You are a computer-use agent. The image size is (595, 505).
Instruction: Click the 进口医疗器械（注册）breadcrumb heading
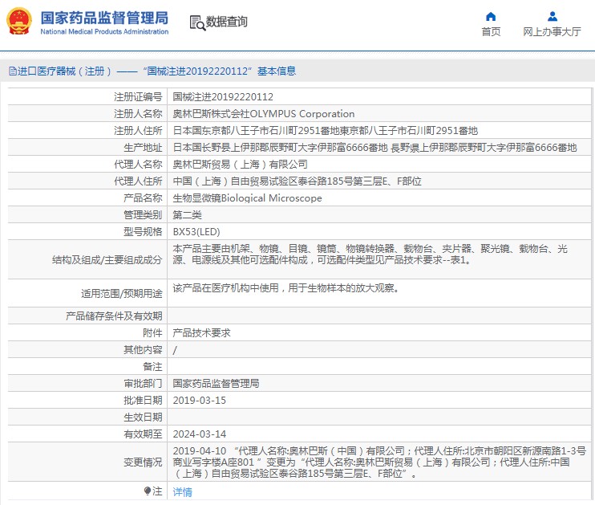pyautogui.click(x=64, y=71)
